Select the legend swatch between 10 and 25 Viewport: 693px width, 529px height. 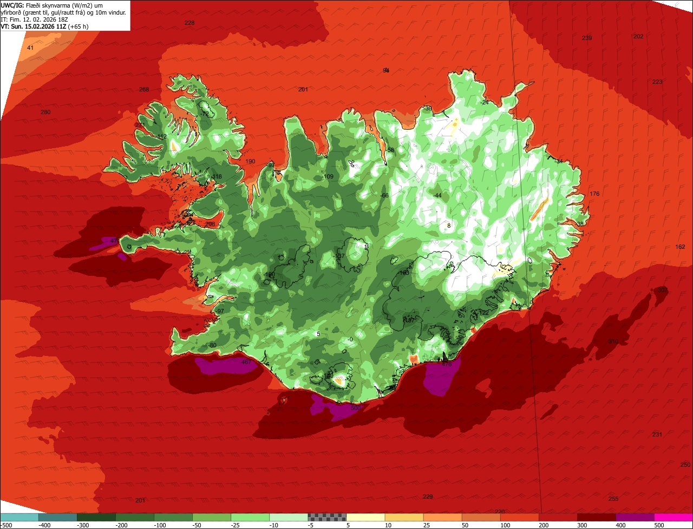click(x=404, y=517)
